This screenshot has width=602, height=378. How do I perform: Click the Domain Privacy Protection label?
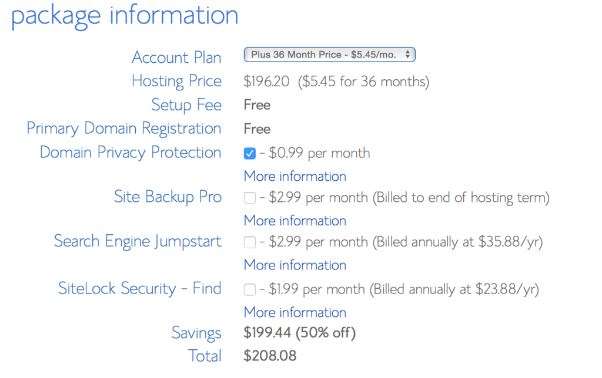131,153
